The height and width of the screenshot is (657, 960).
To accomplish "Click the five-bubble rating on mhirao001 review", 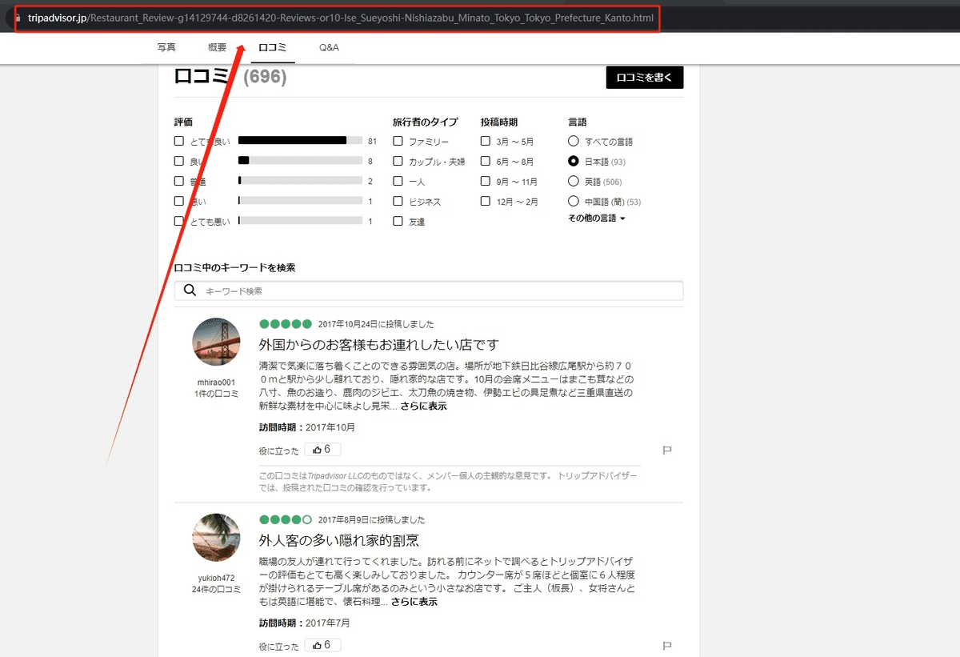I will click(x=286, y=324).
